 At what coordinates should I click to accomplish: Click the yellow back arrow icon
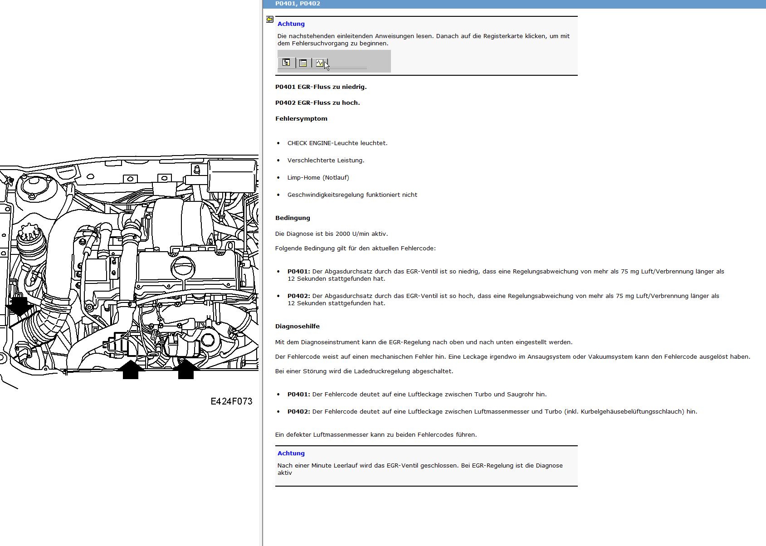270,19
